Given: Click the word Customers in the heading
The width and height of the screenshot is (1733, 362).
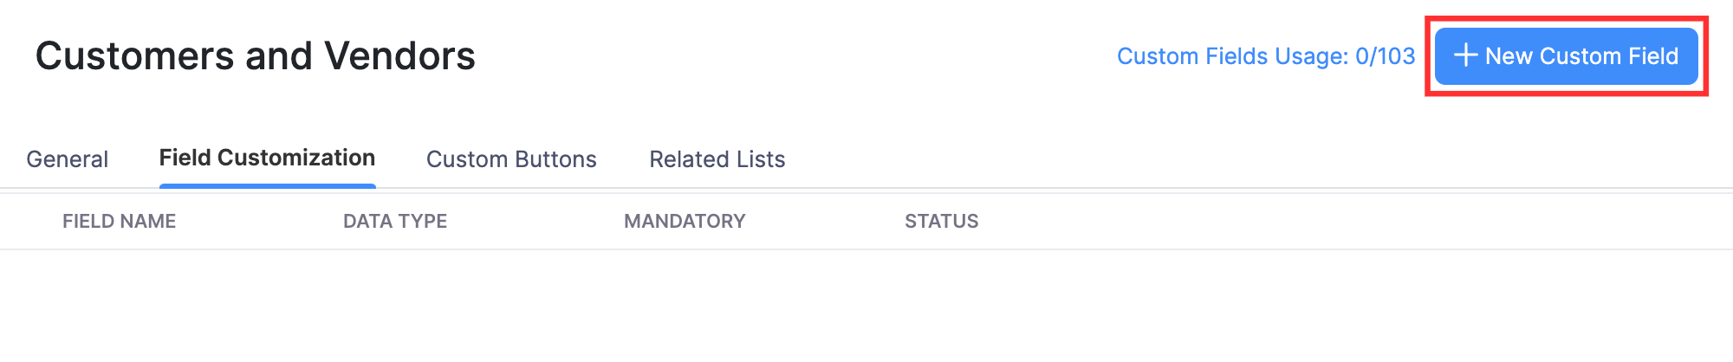Looking at the screenshot, I should pos(134,56).
